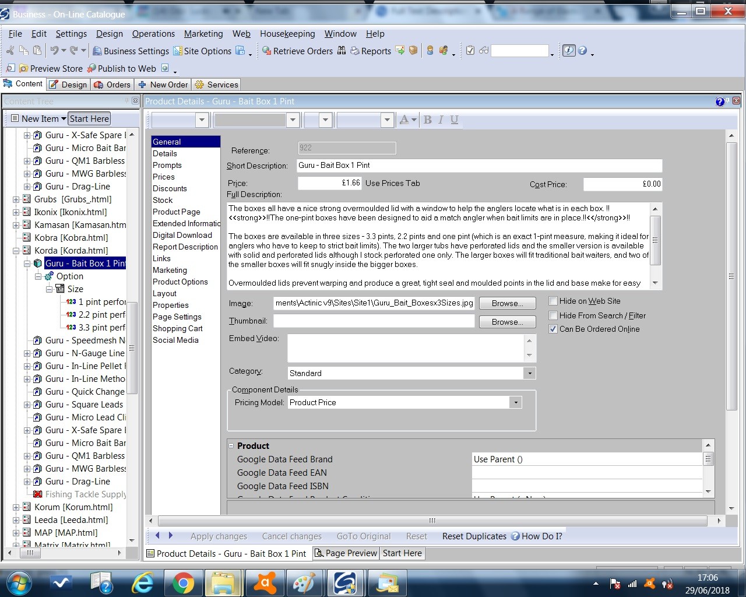Screen dimensions: 746x597
Task: Open the Marketing menu
Action: pyautogui.click(x=203, y=34)
